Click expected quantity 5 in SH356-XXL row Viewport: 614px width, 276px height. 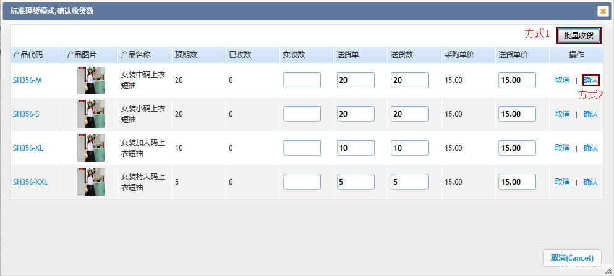pyautogui.click(x=177, y=182)
